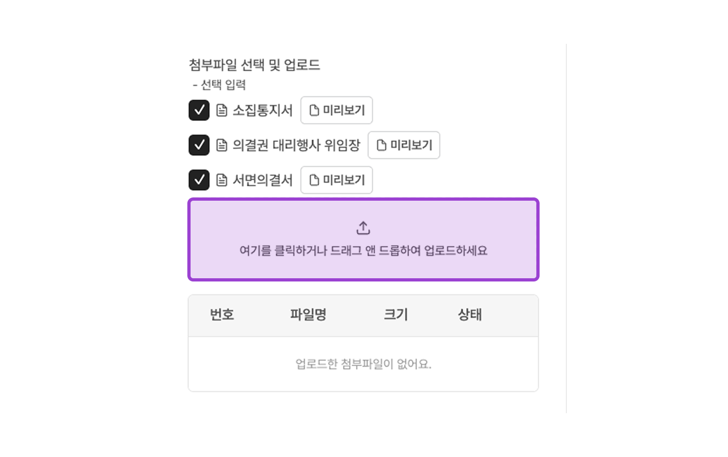Open the 서면의결서 미리보기 preview
The height and width of the screenshot is (457, 728).
click(x=336, y=180)
